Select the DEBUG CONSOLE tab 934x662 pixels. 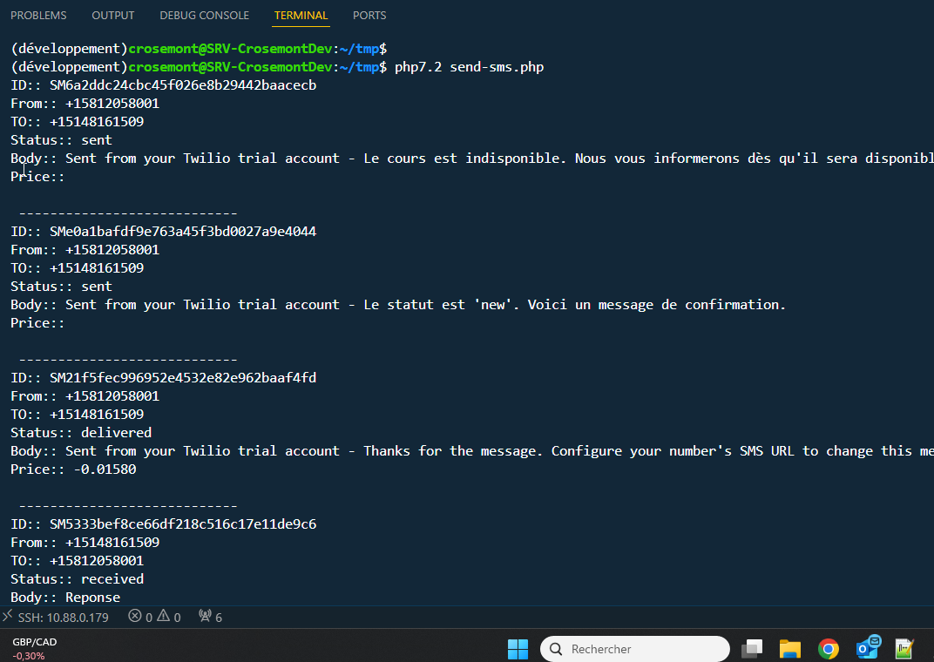point(204,16)
